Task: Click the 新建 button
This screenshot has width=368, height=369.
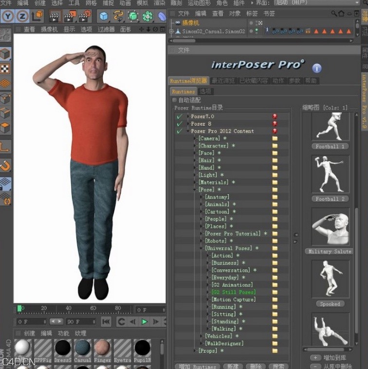Action: point(233,366)
